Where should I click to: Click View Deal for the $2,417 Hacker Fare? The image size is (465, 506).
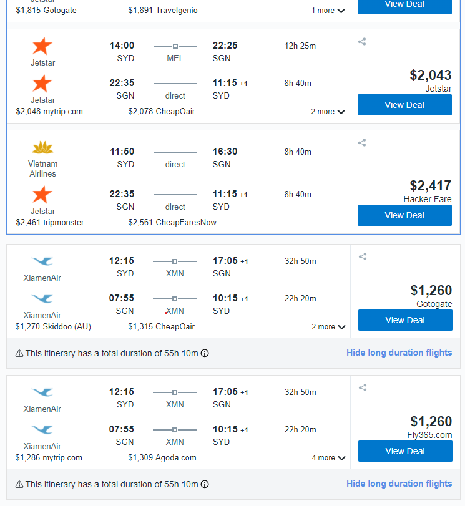click(404, 215)
